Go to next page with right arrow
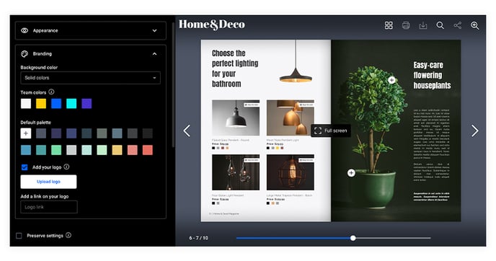Viewport: 496px width, 261px height. pos(475,130)
